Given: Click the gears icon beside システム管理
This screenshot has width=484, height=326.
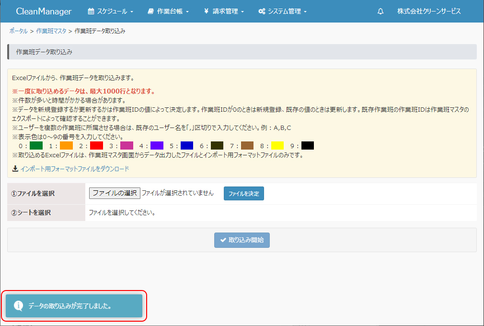Looking at the screenshot, I should click(262, 12).
